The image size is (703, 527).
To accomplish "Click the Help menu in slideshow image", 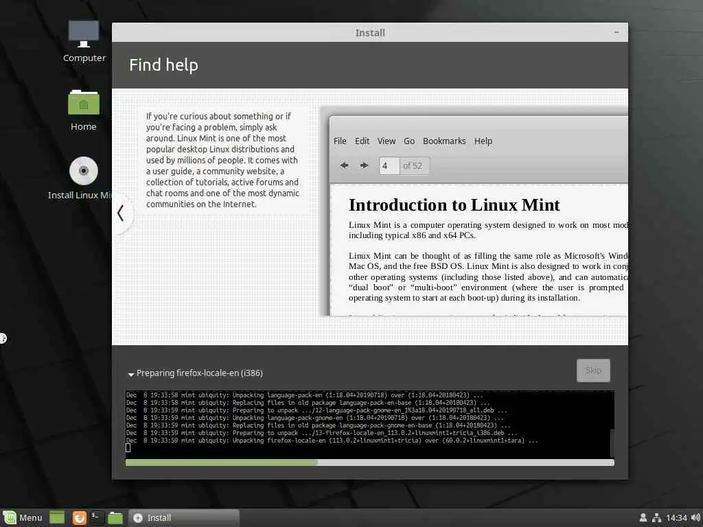I will pyautogui.click(x=483, y=141).
